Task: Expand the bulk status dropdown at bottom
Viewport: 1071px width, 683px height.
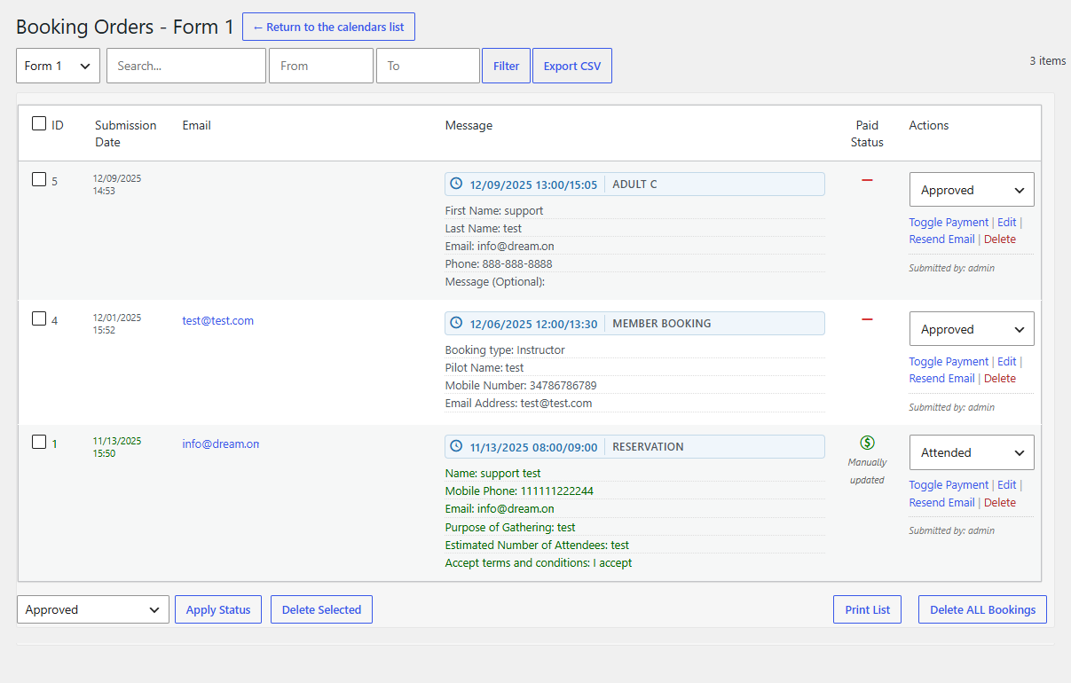Action: pyautogui.click(x=92, y=609)
